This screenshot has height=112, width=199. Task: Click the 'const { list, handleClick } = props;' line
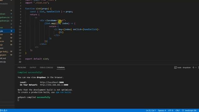[x=51, y=12]
